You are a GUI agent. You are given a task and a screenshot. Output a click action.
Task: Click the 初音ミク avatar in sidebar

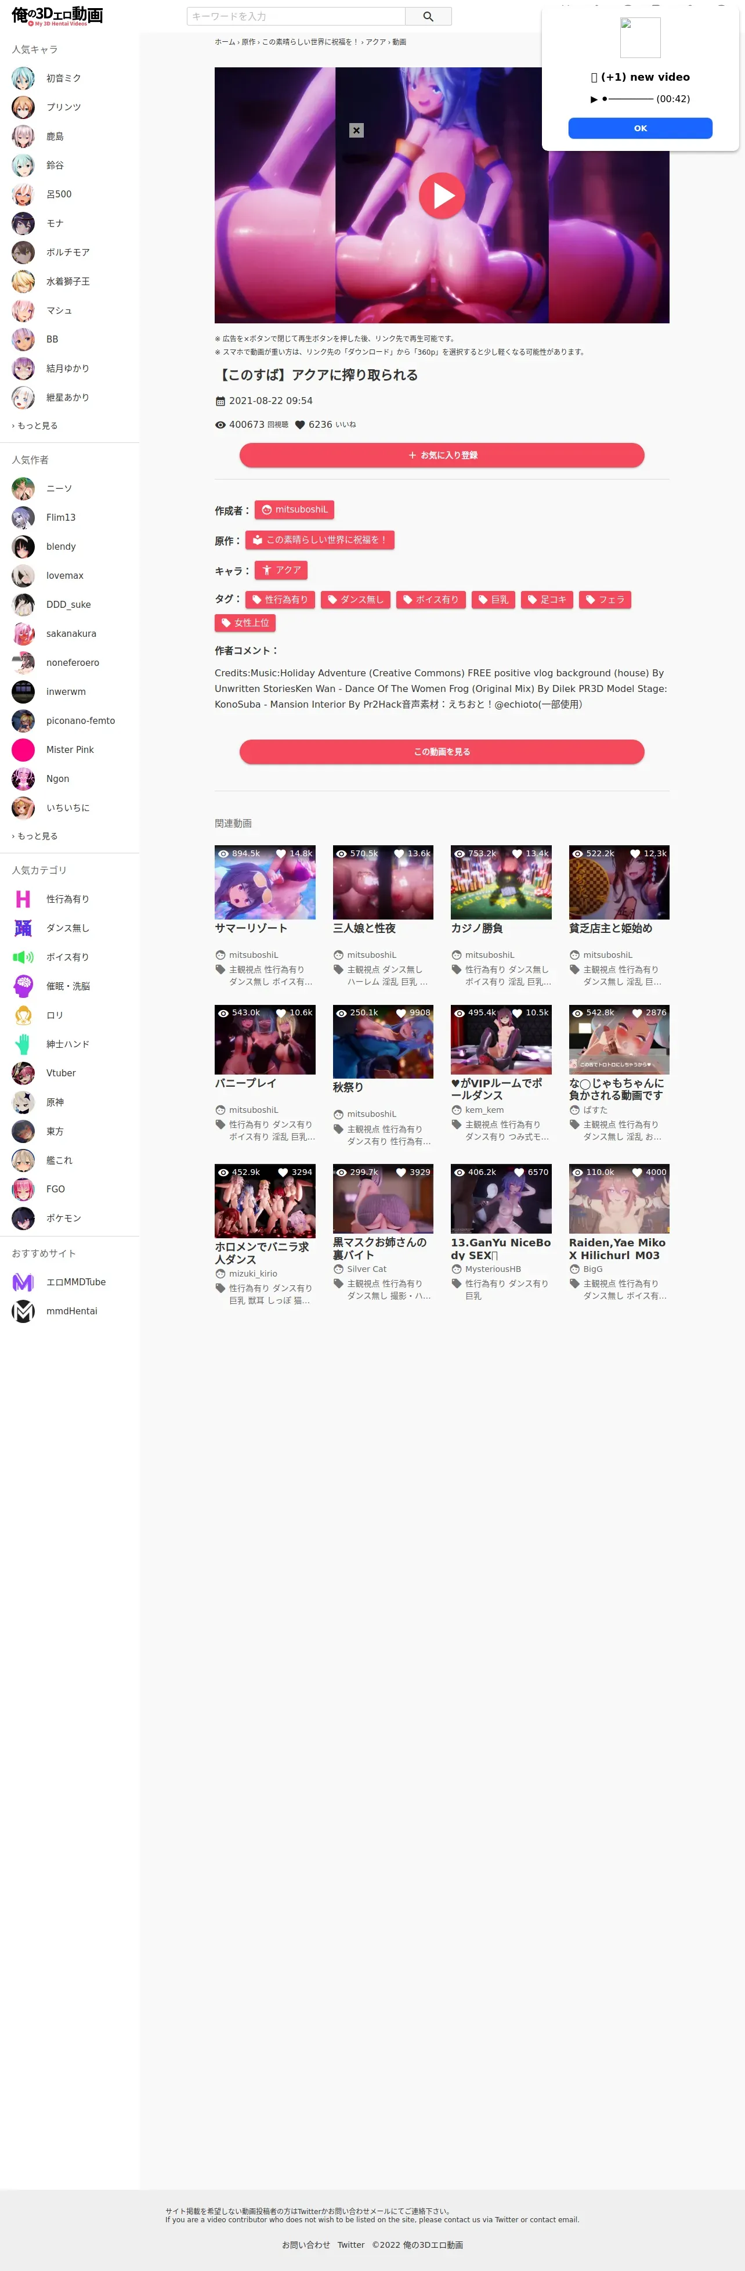(x=23, y=78)
